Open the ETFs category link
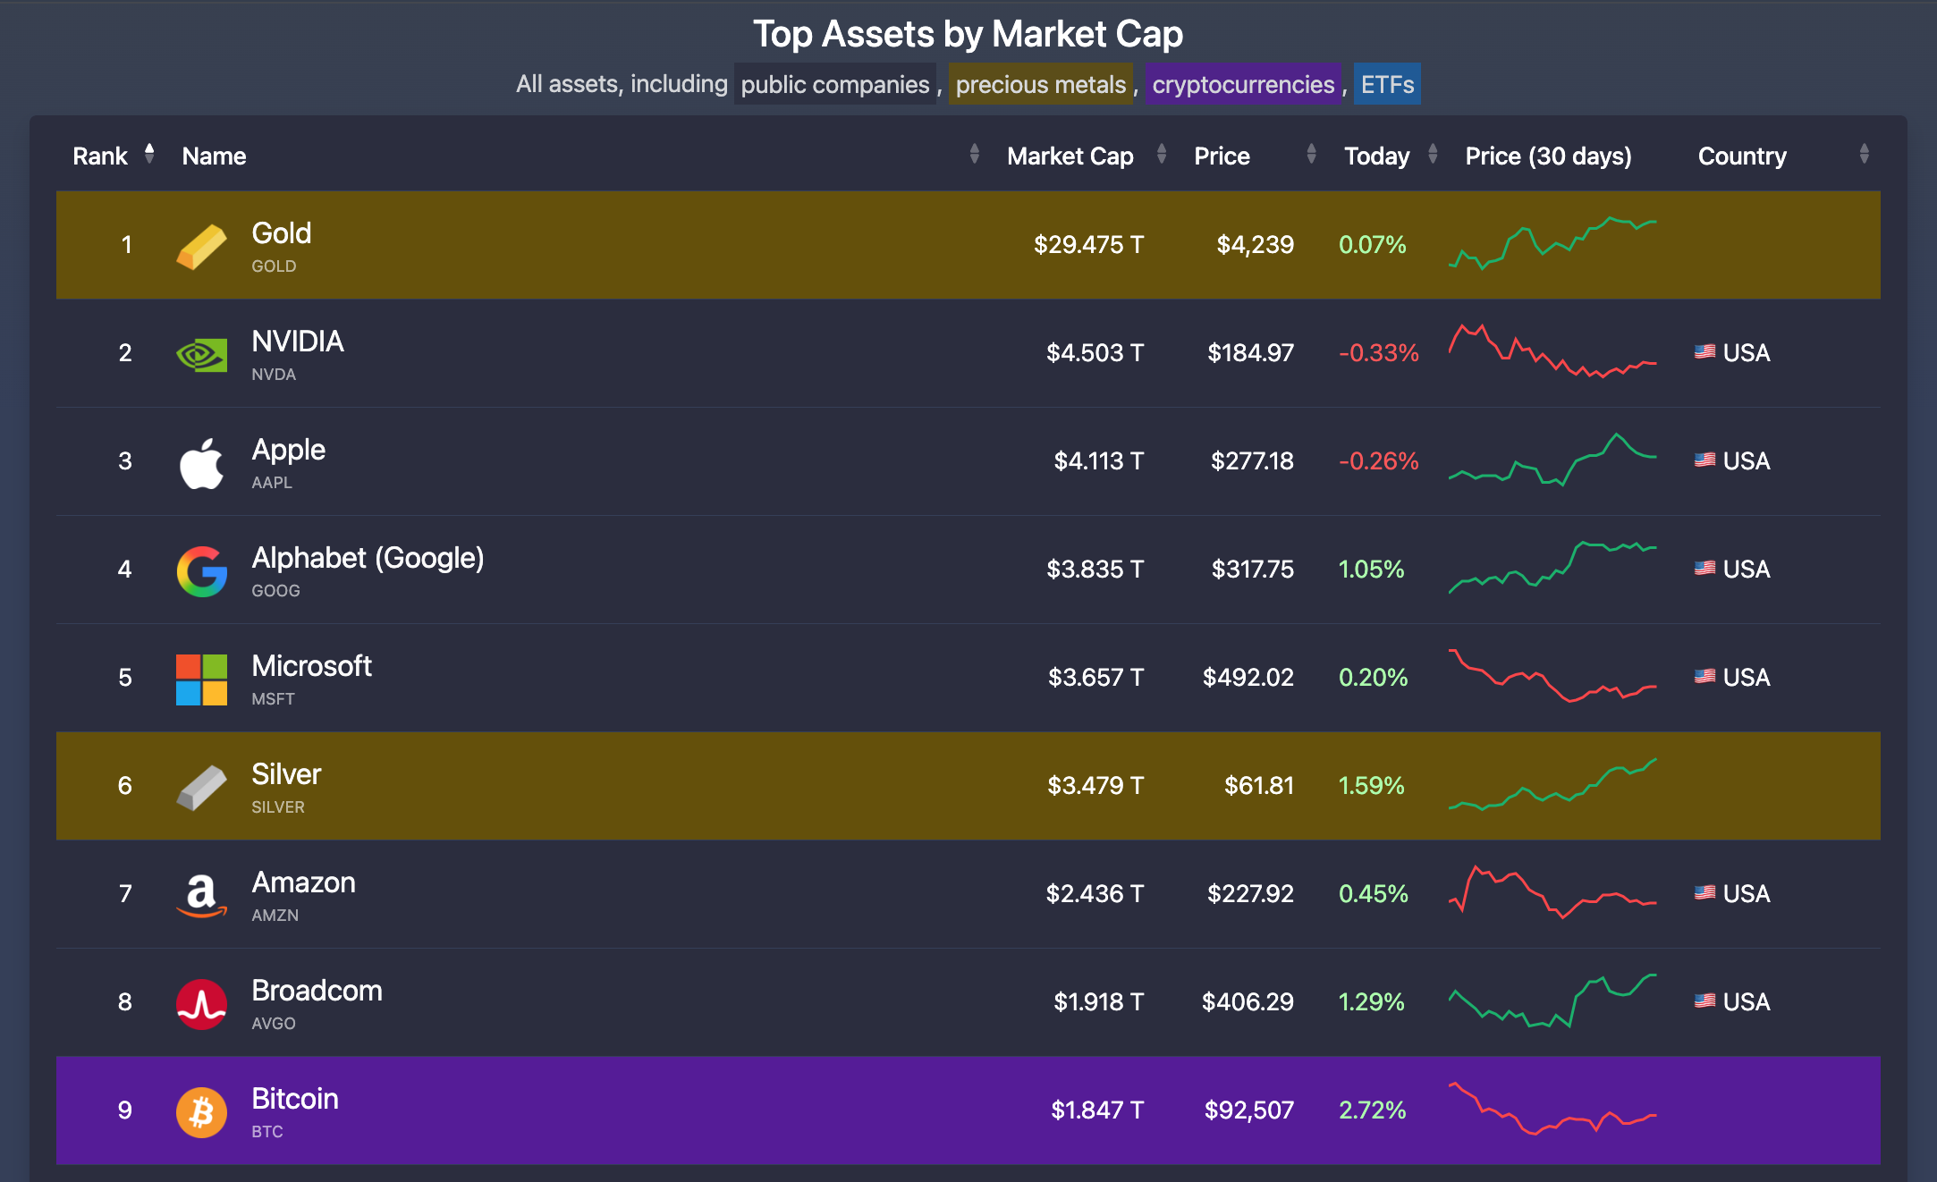The height and width of the screenshot is (1182, 1937). coord(1386,84)
